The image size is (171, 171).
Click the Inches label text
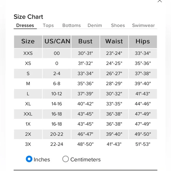[x=42, y=160]
